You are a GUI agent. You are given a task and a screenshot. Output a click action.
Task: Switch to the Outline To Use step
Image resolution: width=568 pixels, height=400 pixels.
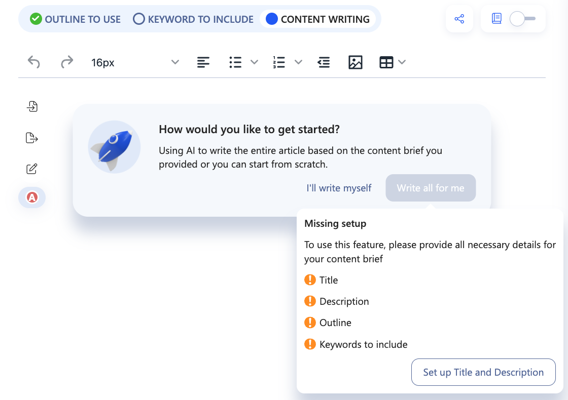[76, 19]
